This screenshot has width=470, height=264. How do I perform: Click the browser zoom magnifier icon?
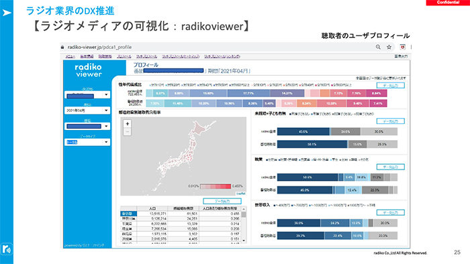point(378,47)
